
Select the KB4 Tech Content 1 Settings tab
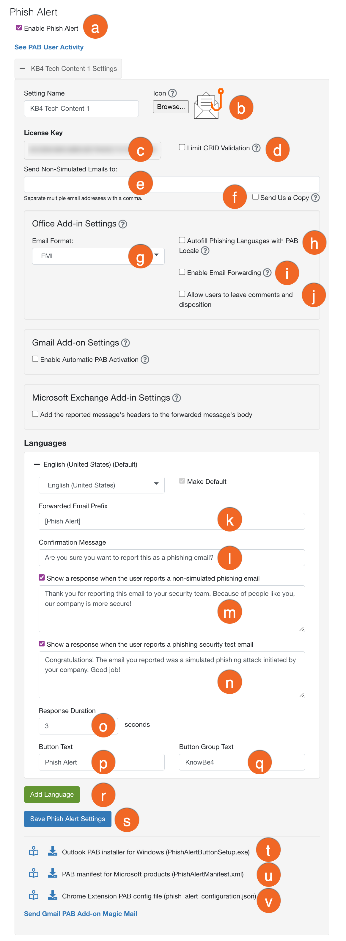coord(73,68)
